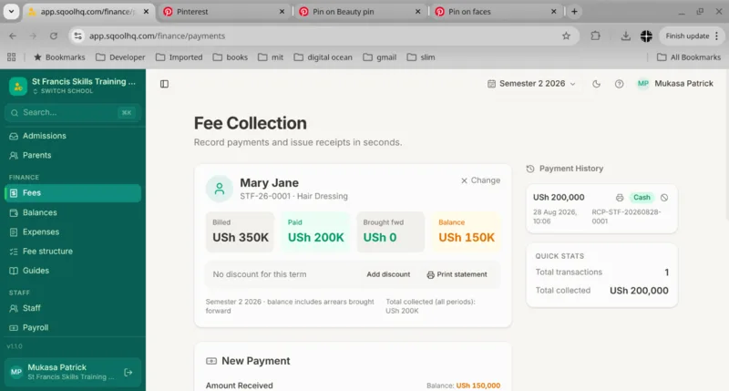Open All Bookmarks folder
The image size is (729, 391).
pyautogui.click(x=689, y=57)
